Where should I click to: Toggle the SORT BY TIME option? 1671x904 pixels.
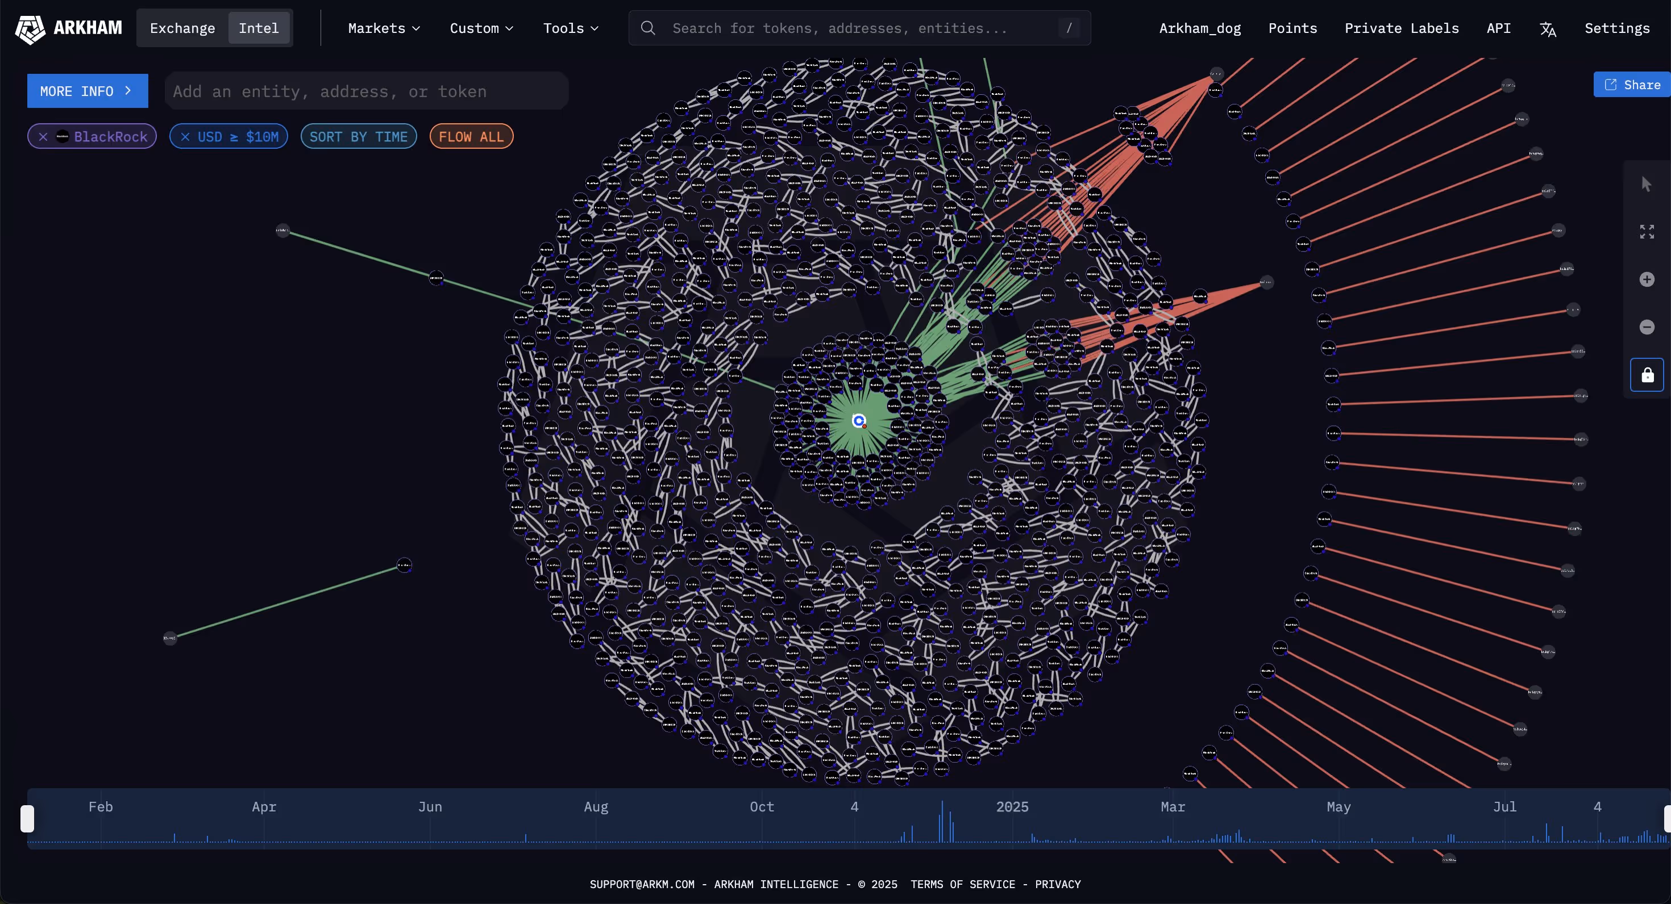358,137
